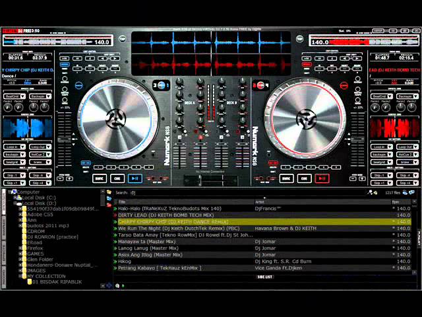Toggle left deck layer selector 3/1
The image size is (422, 317).
tap(161, 85)
